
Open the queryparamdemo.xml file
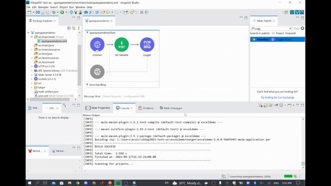54,41
